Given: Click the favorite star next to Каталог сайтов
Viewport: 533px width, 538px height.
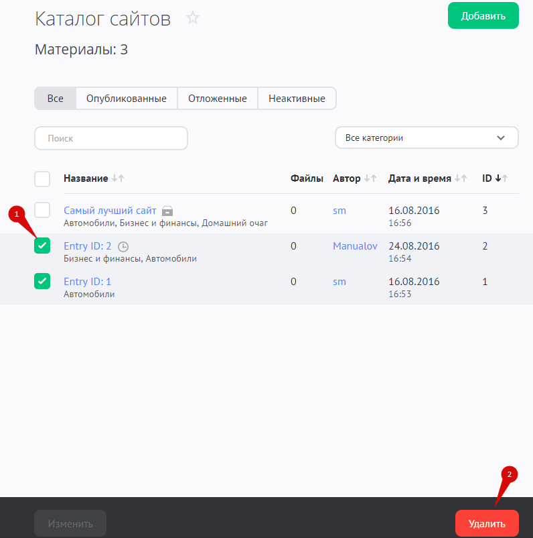Looking at the screenshot, I should [x=193, y=18].
